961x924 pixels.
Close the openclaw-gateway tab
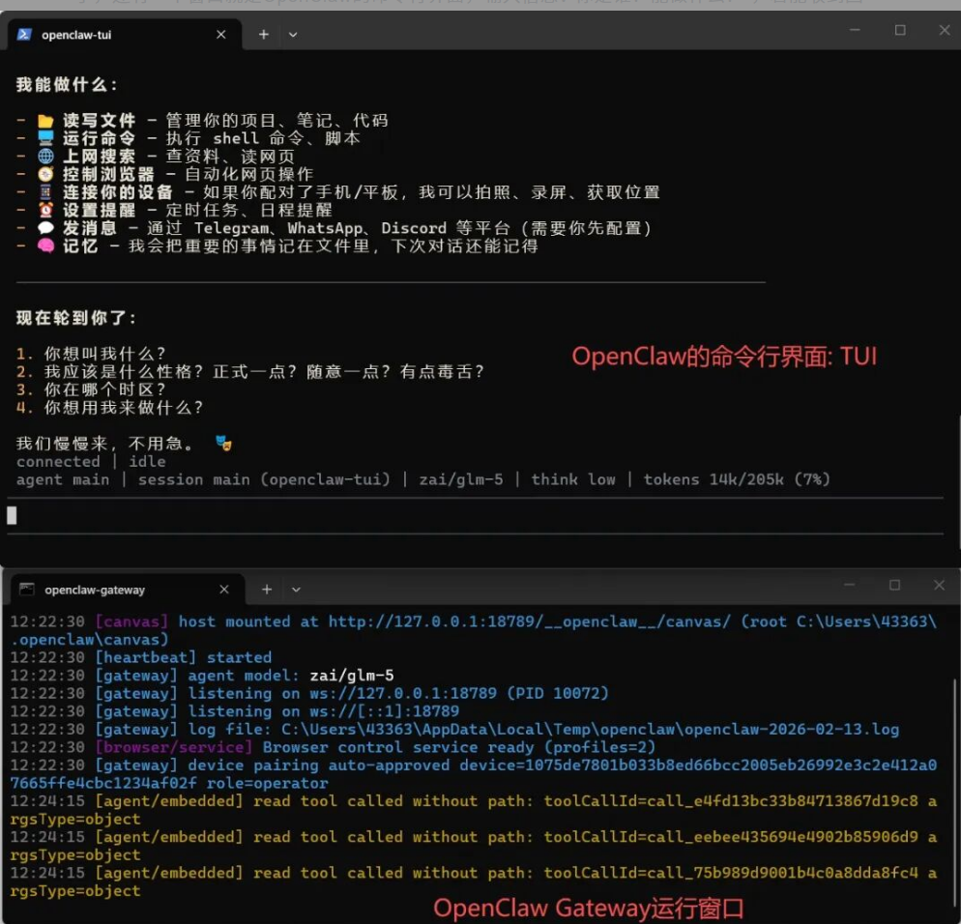[224, 590]
